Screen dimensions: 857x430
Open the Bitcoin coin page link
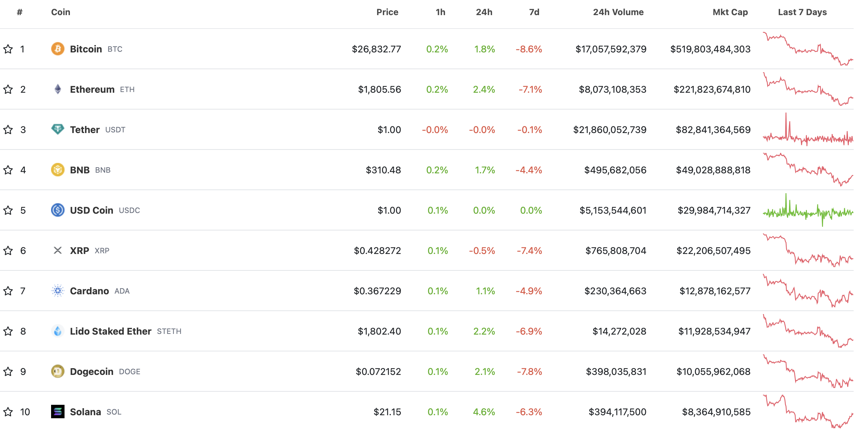[x=86, y=49]
